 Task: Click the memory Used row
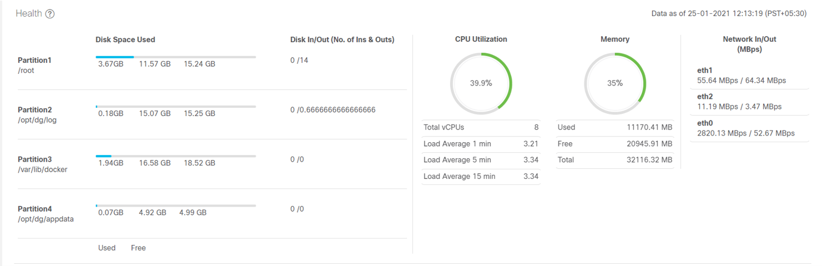coord(614,127)
